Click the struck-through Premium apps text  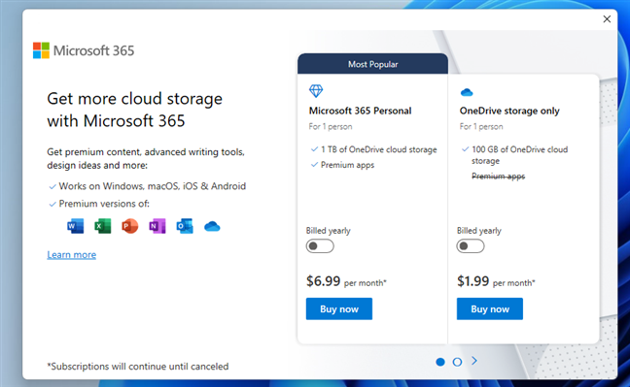click(x=498, y=177)
